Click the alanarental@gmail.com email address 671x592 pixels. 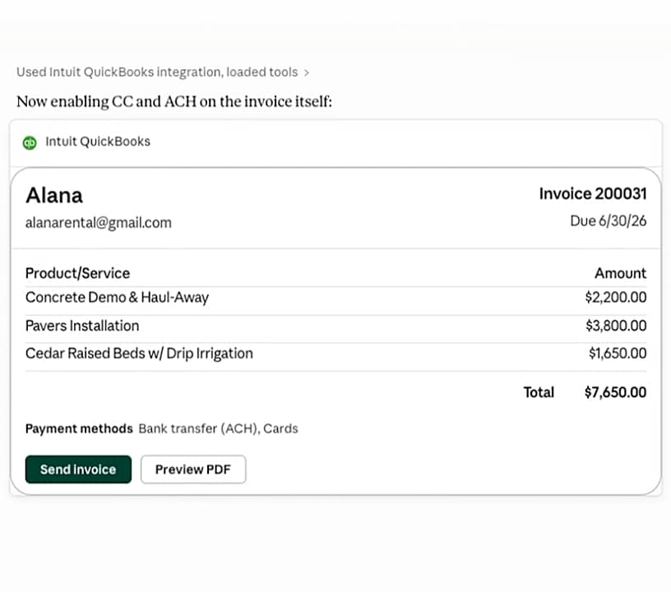coord(99,223)
